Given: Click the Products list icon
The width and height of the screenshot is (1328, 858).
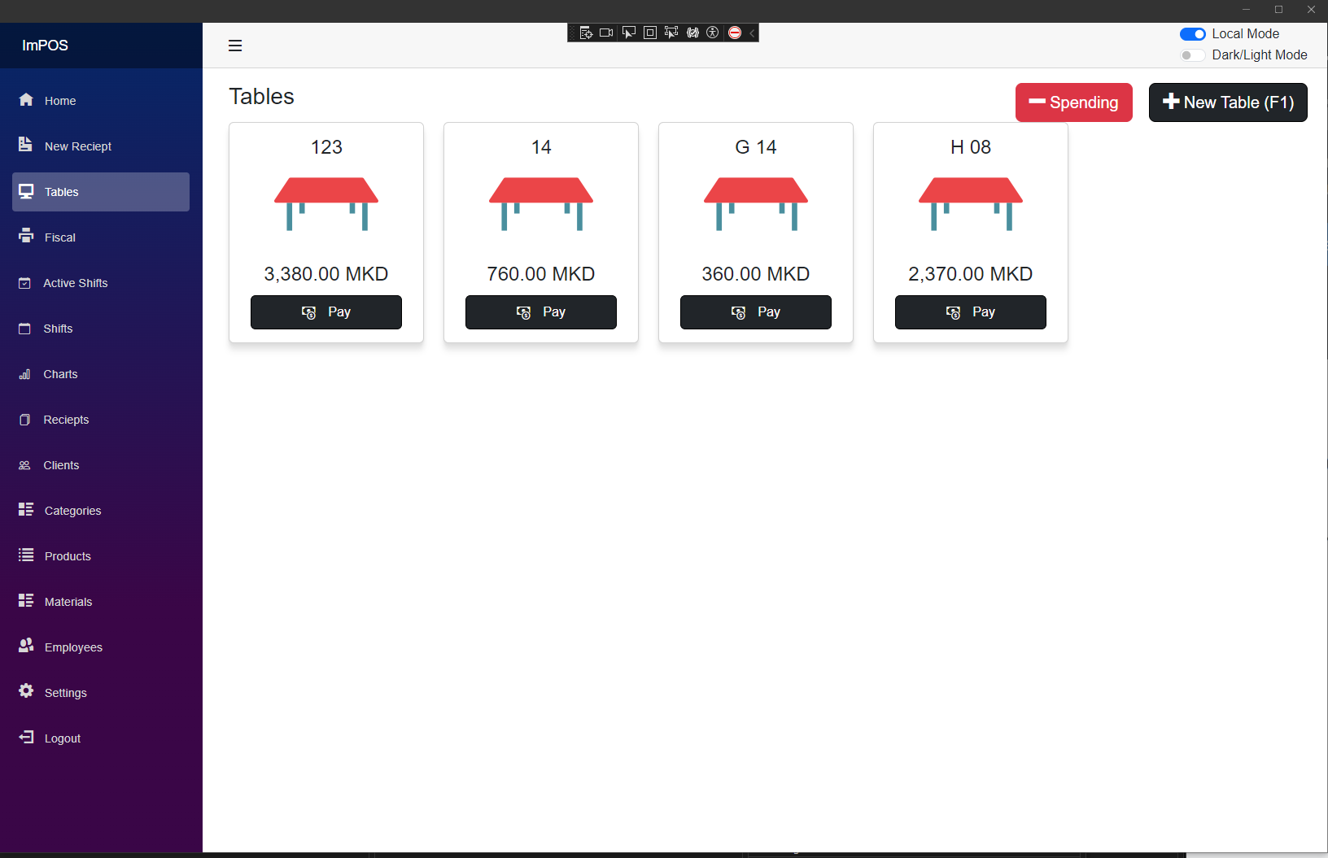Looking at the screenshot, I should 26,555.
